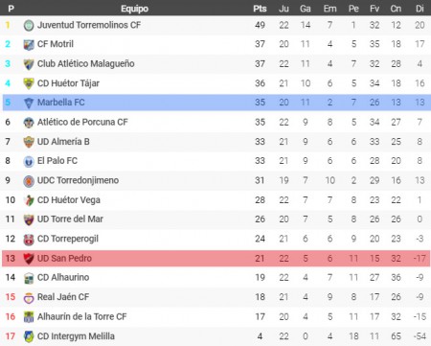Open the Atlético de Porcuna CF team link
Viewport: 431px width, 346px height.
(82, 122)
